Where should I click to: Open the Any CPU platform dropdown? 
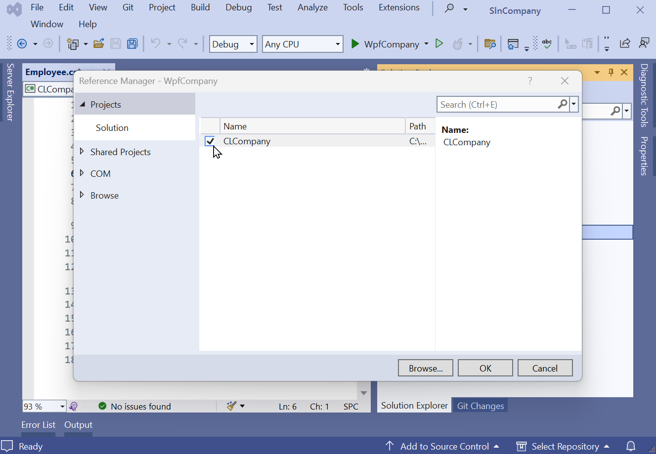coord(303,44)
